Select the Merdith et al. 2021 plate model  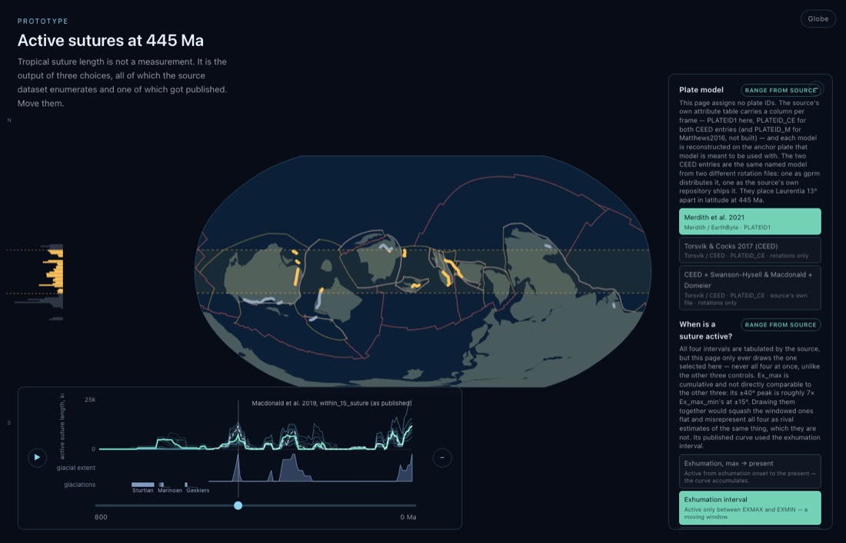click(750, 221)
